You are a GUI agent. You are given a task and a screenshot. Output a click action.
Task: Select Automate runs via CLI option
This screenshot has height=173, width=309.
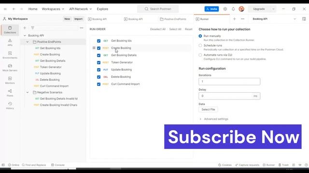[x=200, y=55]
